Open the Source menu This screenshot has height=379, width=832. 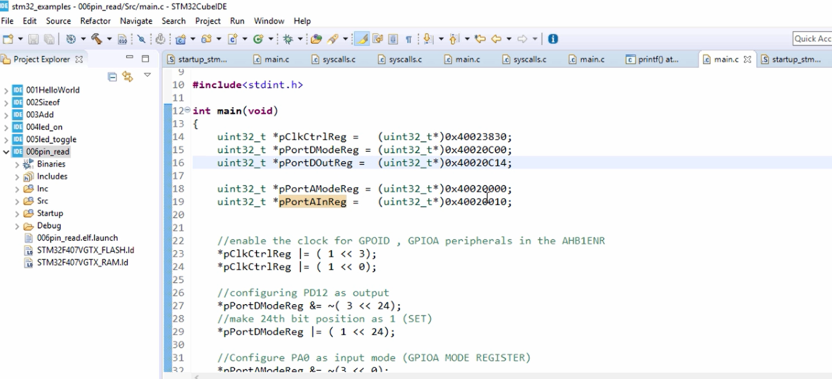[x=58, y=21]
